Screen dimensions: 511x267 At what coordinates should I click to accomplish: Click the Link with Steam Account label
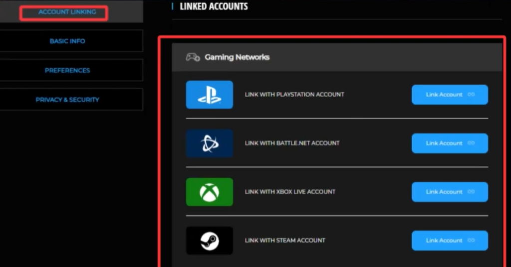click(285, 241)
